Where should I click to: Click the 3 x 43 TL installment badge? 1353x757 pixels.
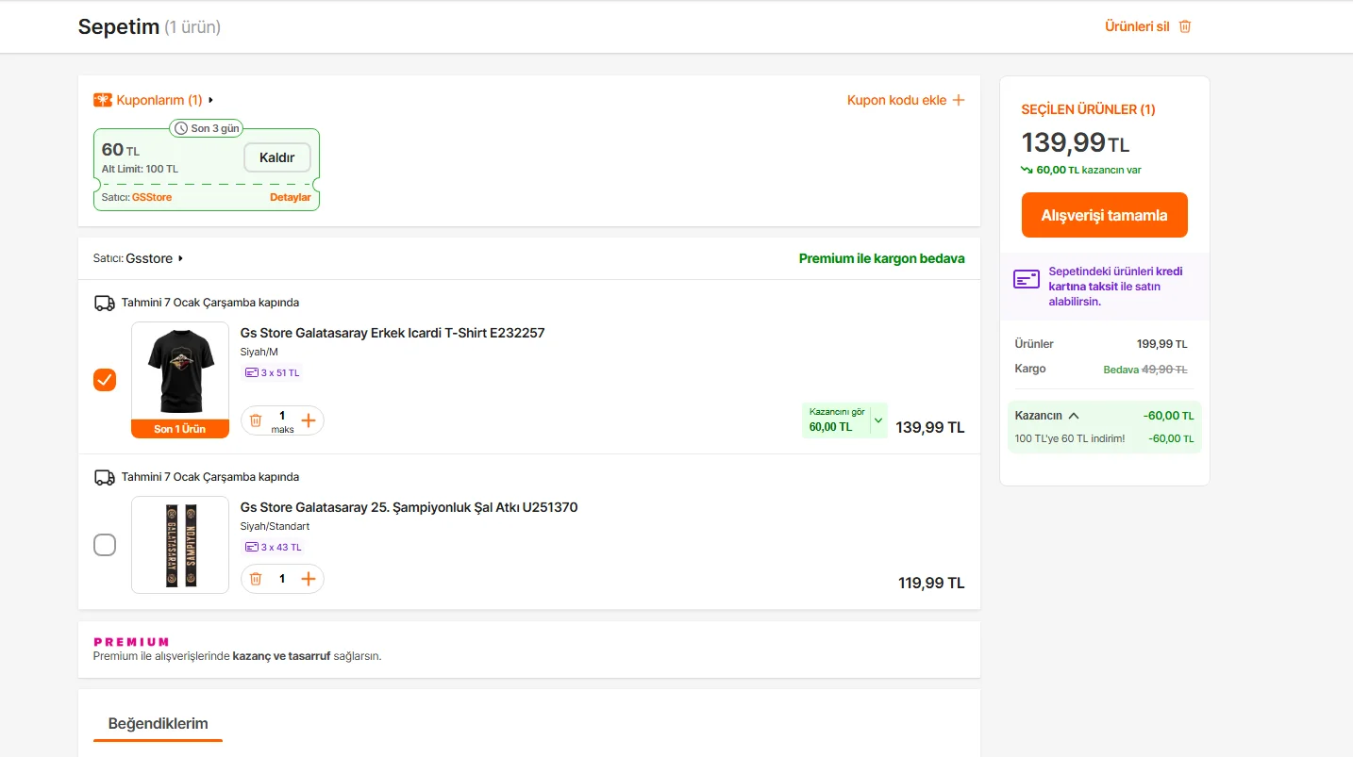coord(274,547)
